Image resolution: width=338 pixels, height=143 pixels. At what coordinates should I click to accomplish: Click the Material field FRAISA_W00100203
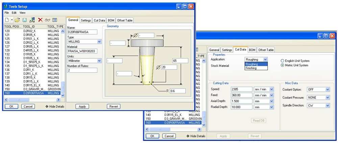[x=82, y=51]
